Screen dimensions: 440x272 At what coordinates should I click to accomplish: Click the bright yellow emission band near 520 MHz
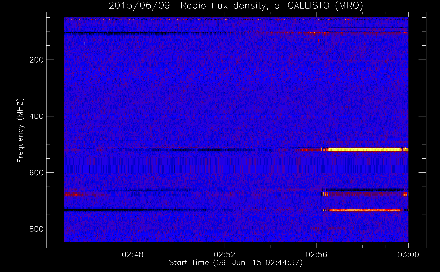coord(364,150)
